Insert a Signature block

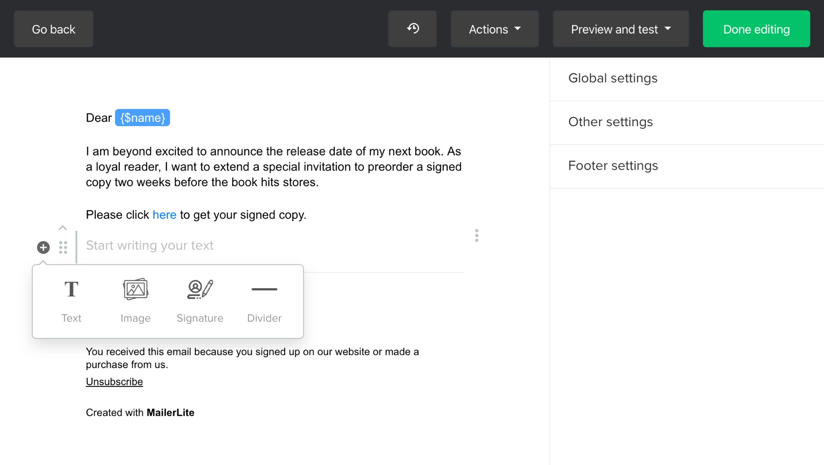pyautogui.click(x=200, y=301)
